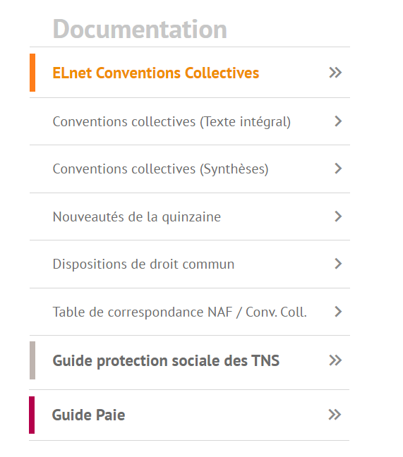Go to Conventions collectives (Synthèses)
The height and width of the screenshot is (457, 403).
pyautogui.click(x=160, y=169)
